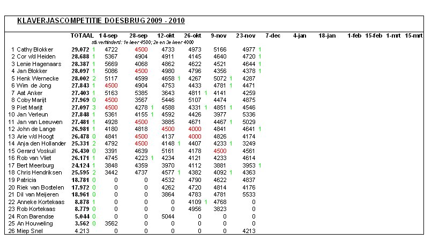Select Cathy Blokker's total 29.072
The image size is (439, 240).
click(80, 49)
